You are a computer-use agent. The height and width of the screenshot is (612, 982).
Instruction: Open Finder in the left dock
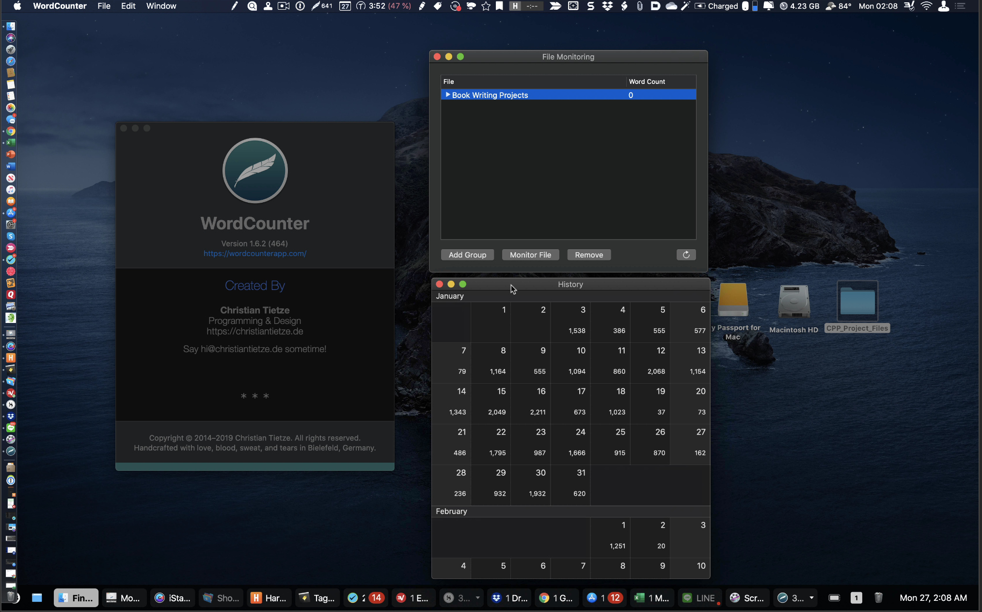(11, 26)
